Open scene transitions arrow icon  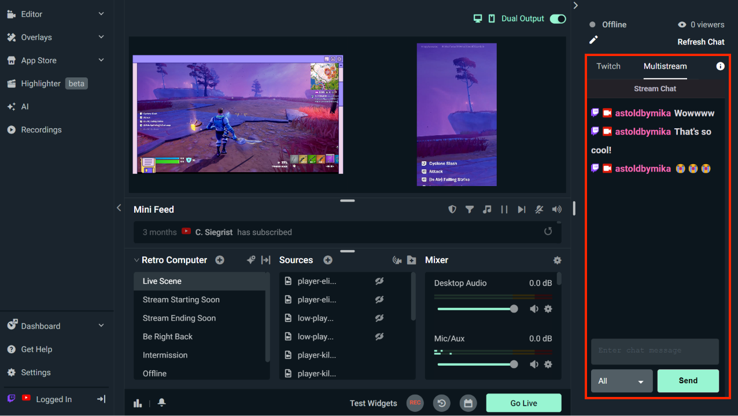pyautogui.click(x=266, y=260)
